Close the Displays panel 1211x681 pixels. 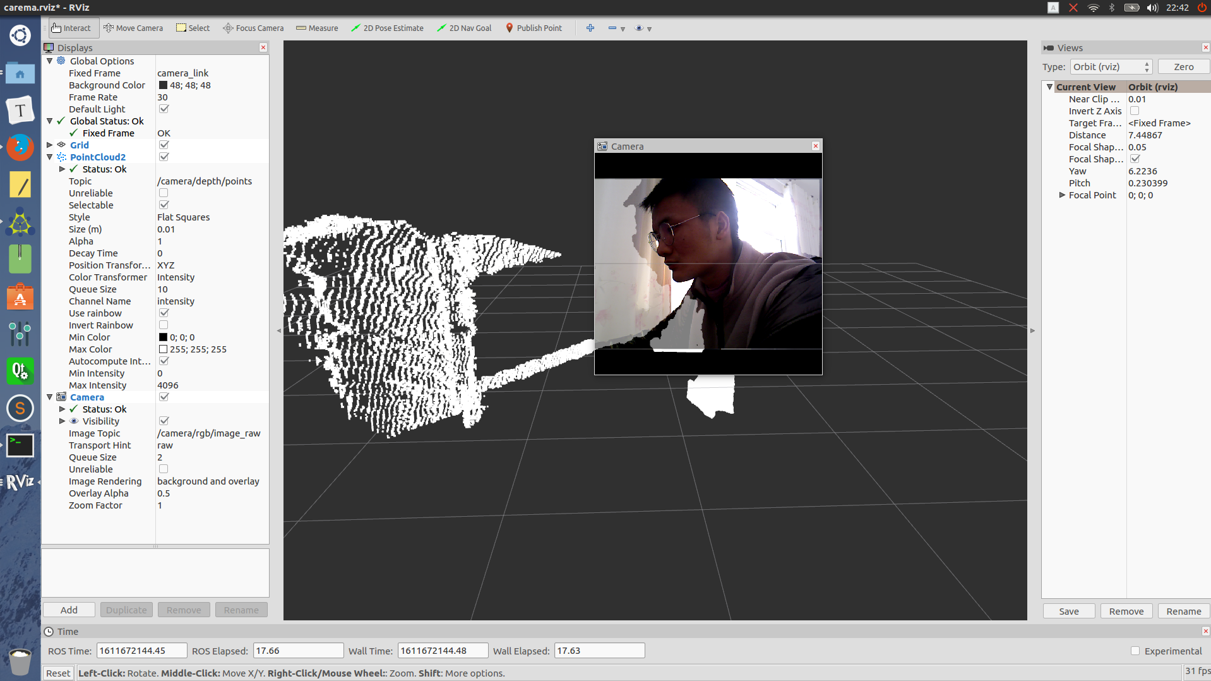coord(263,47)
